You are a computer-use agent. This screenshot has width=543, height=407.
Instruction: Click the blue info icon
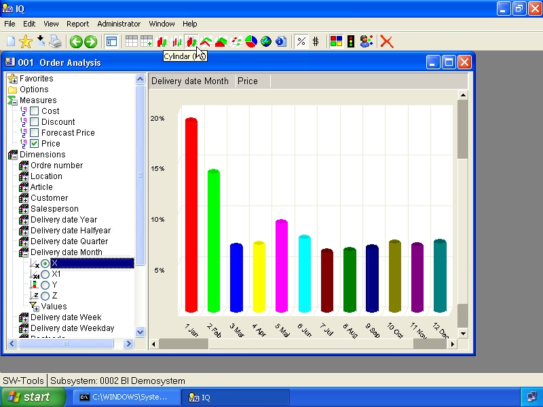[281, 41]
